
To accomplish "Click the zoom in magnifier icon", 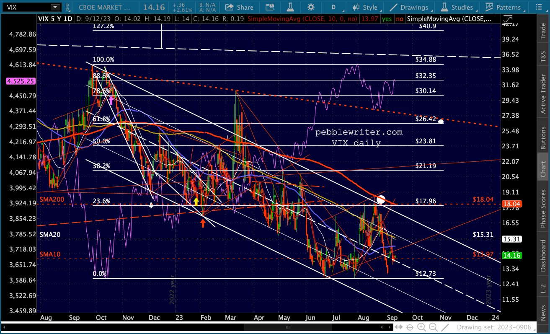I will tap(421, 327).
